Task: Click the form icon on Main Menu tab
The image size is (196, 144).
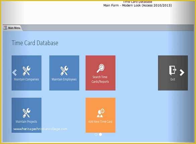Action: tap(5, 28)
